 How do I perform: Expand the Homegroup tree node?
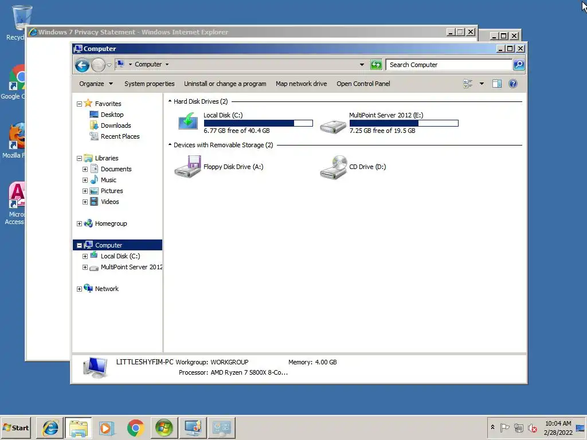click(x=79, y=224)
